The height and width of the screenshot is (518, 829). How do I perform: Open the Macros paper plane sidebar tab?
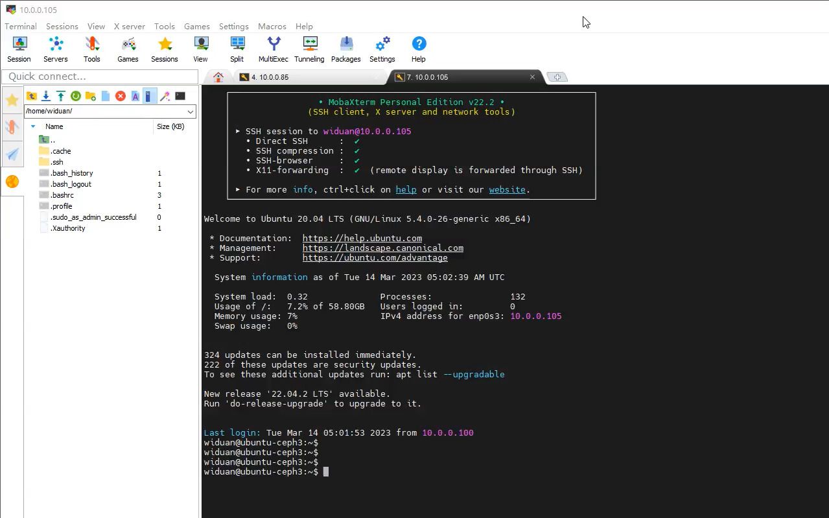tap(12, 154)
